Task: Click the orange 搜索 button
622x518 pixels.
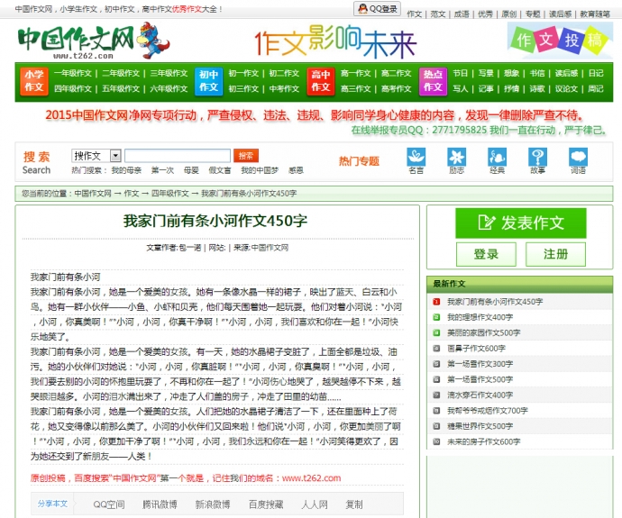Action: pyautogui.click(x=246, y=156)
